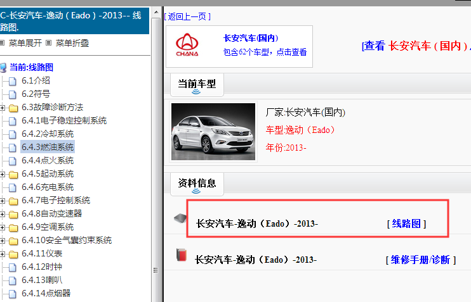471x302 pixels.
Task: Click the 菜单折叠 menu label
Action: [72, 43]
